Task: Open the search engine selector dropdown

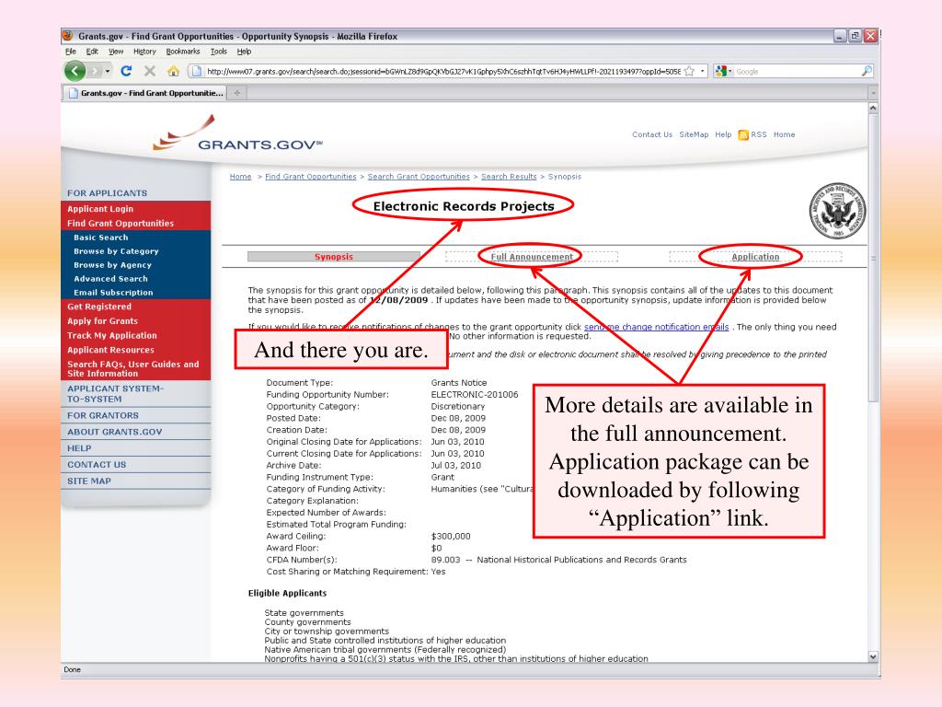Action: [x=723, y=71]
